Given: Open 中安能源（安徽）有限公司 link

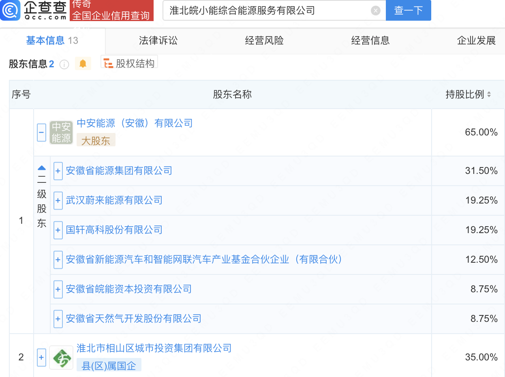Looking at the screenshot, I should 135,123.
